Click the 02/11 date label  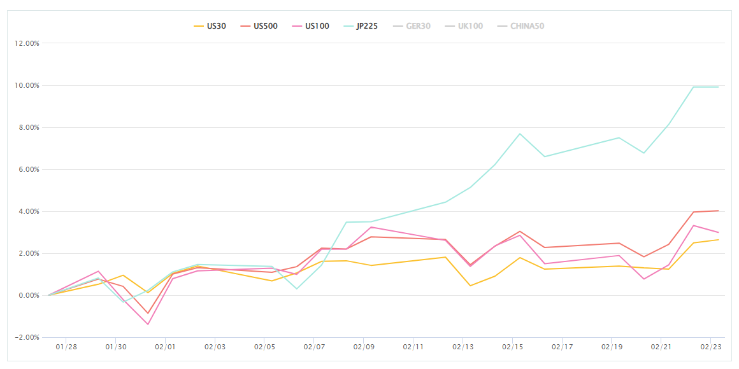click(413, 347)
